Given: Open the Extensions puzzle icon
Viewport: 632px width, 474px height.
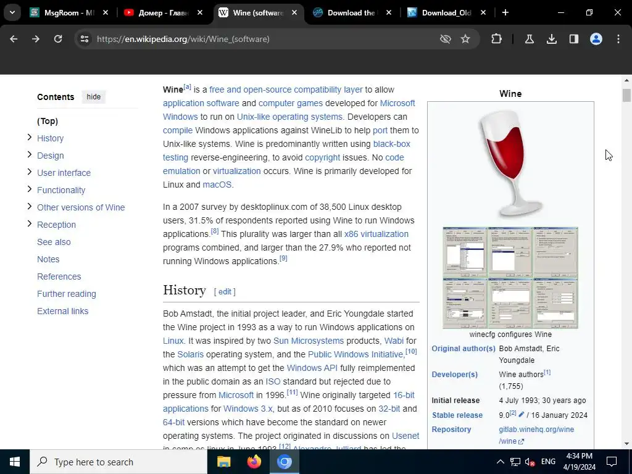Looking at the screenshot, I should click(x=497, y=39).
